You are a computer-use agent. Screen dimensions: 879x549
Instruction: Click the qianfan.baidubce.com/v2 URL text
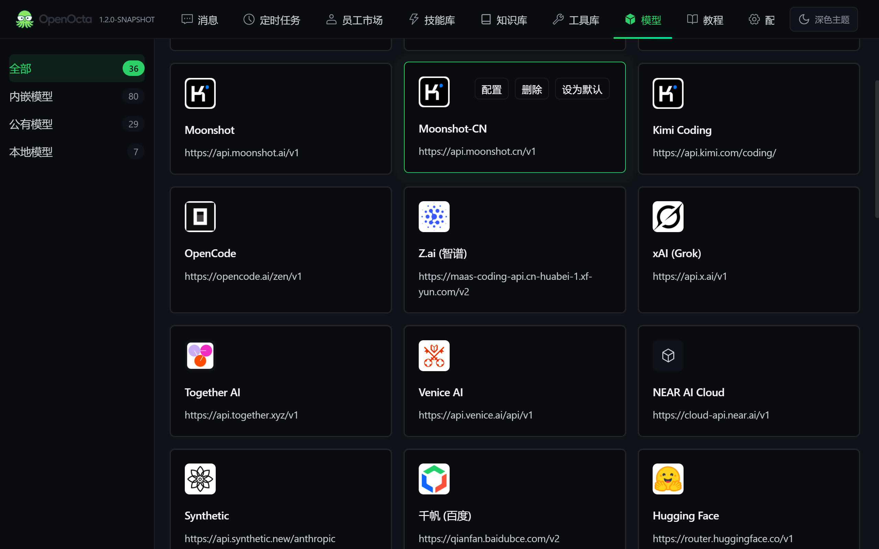coord(489,538)
